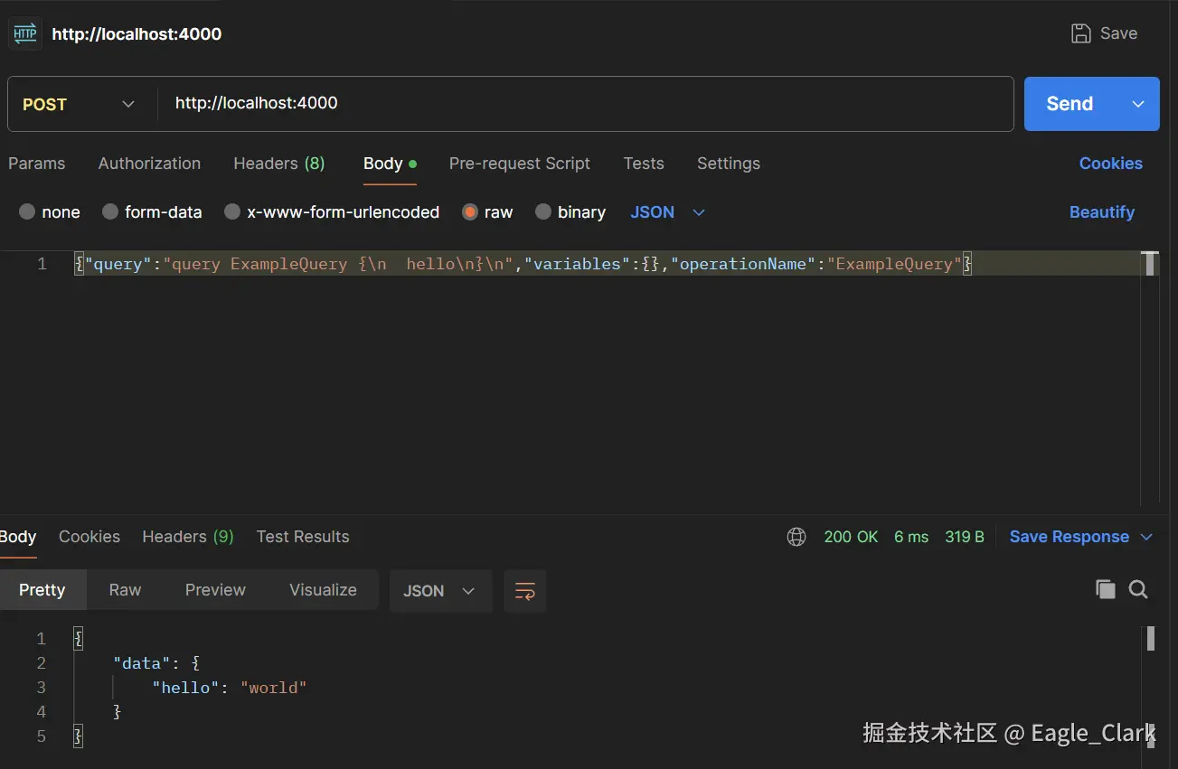This screenshot has width=1178, height=769.
Task: Open the request Settings tab
Action: coord(728,164)
